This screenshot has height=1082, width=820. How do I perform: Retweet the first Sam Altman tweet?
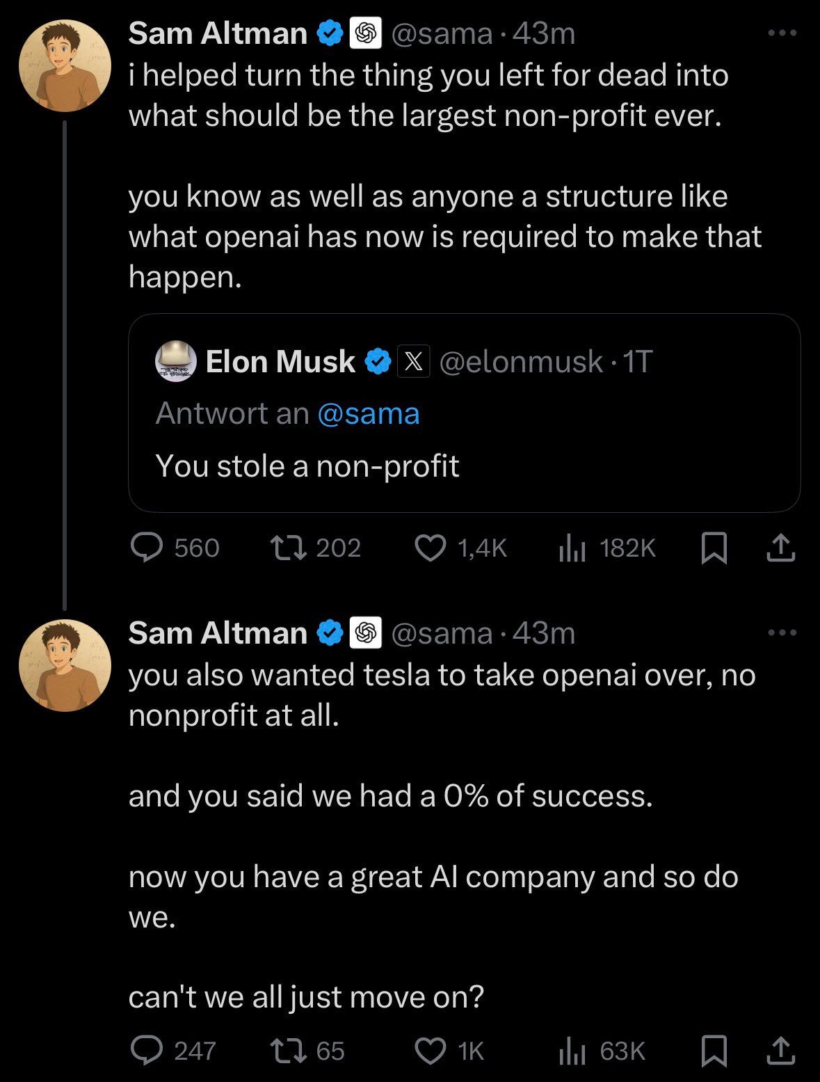coord(288,548)
